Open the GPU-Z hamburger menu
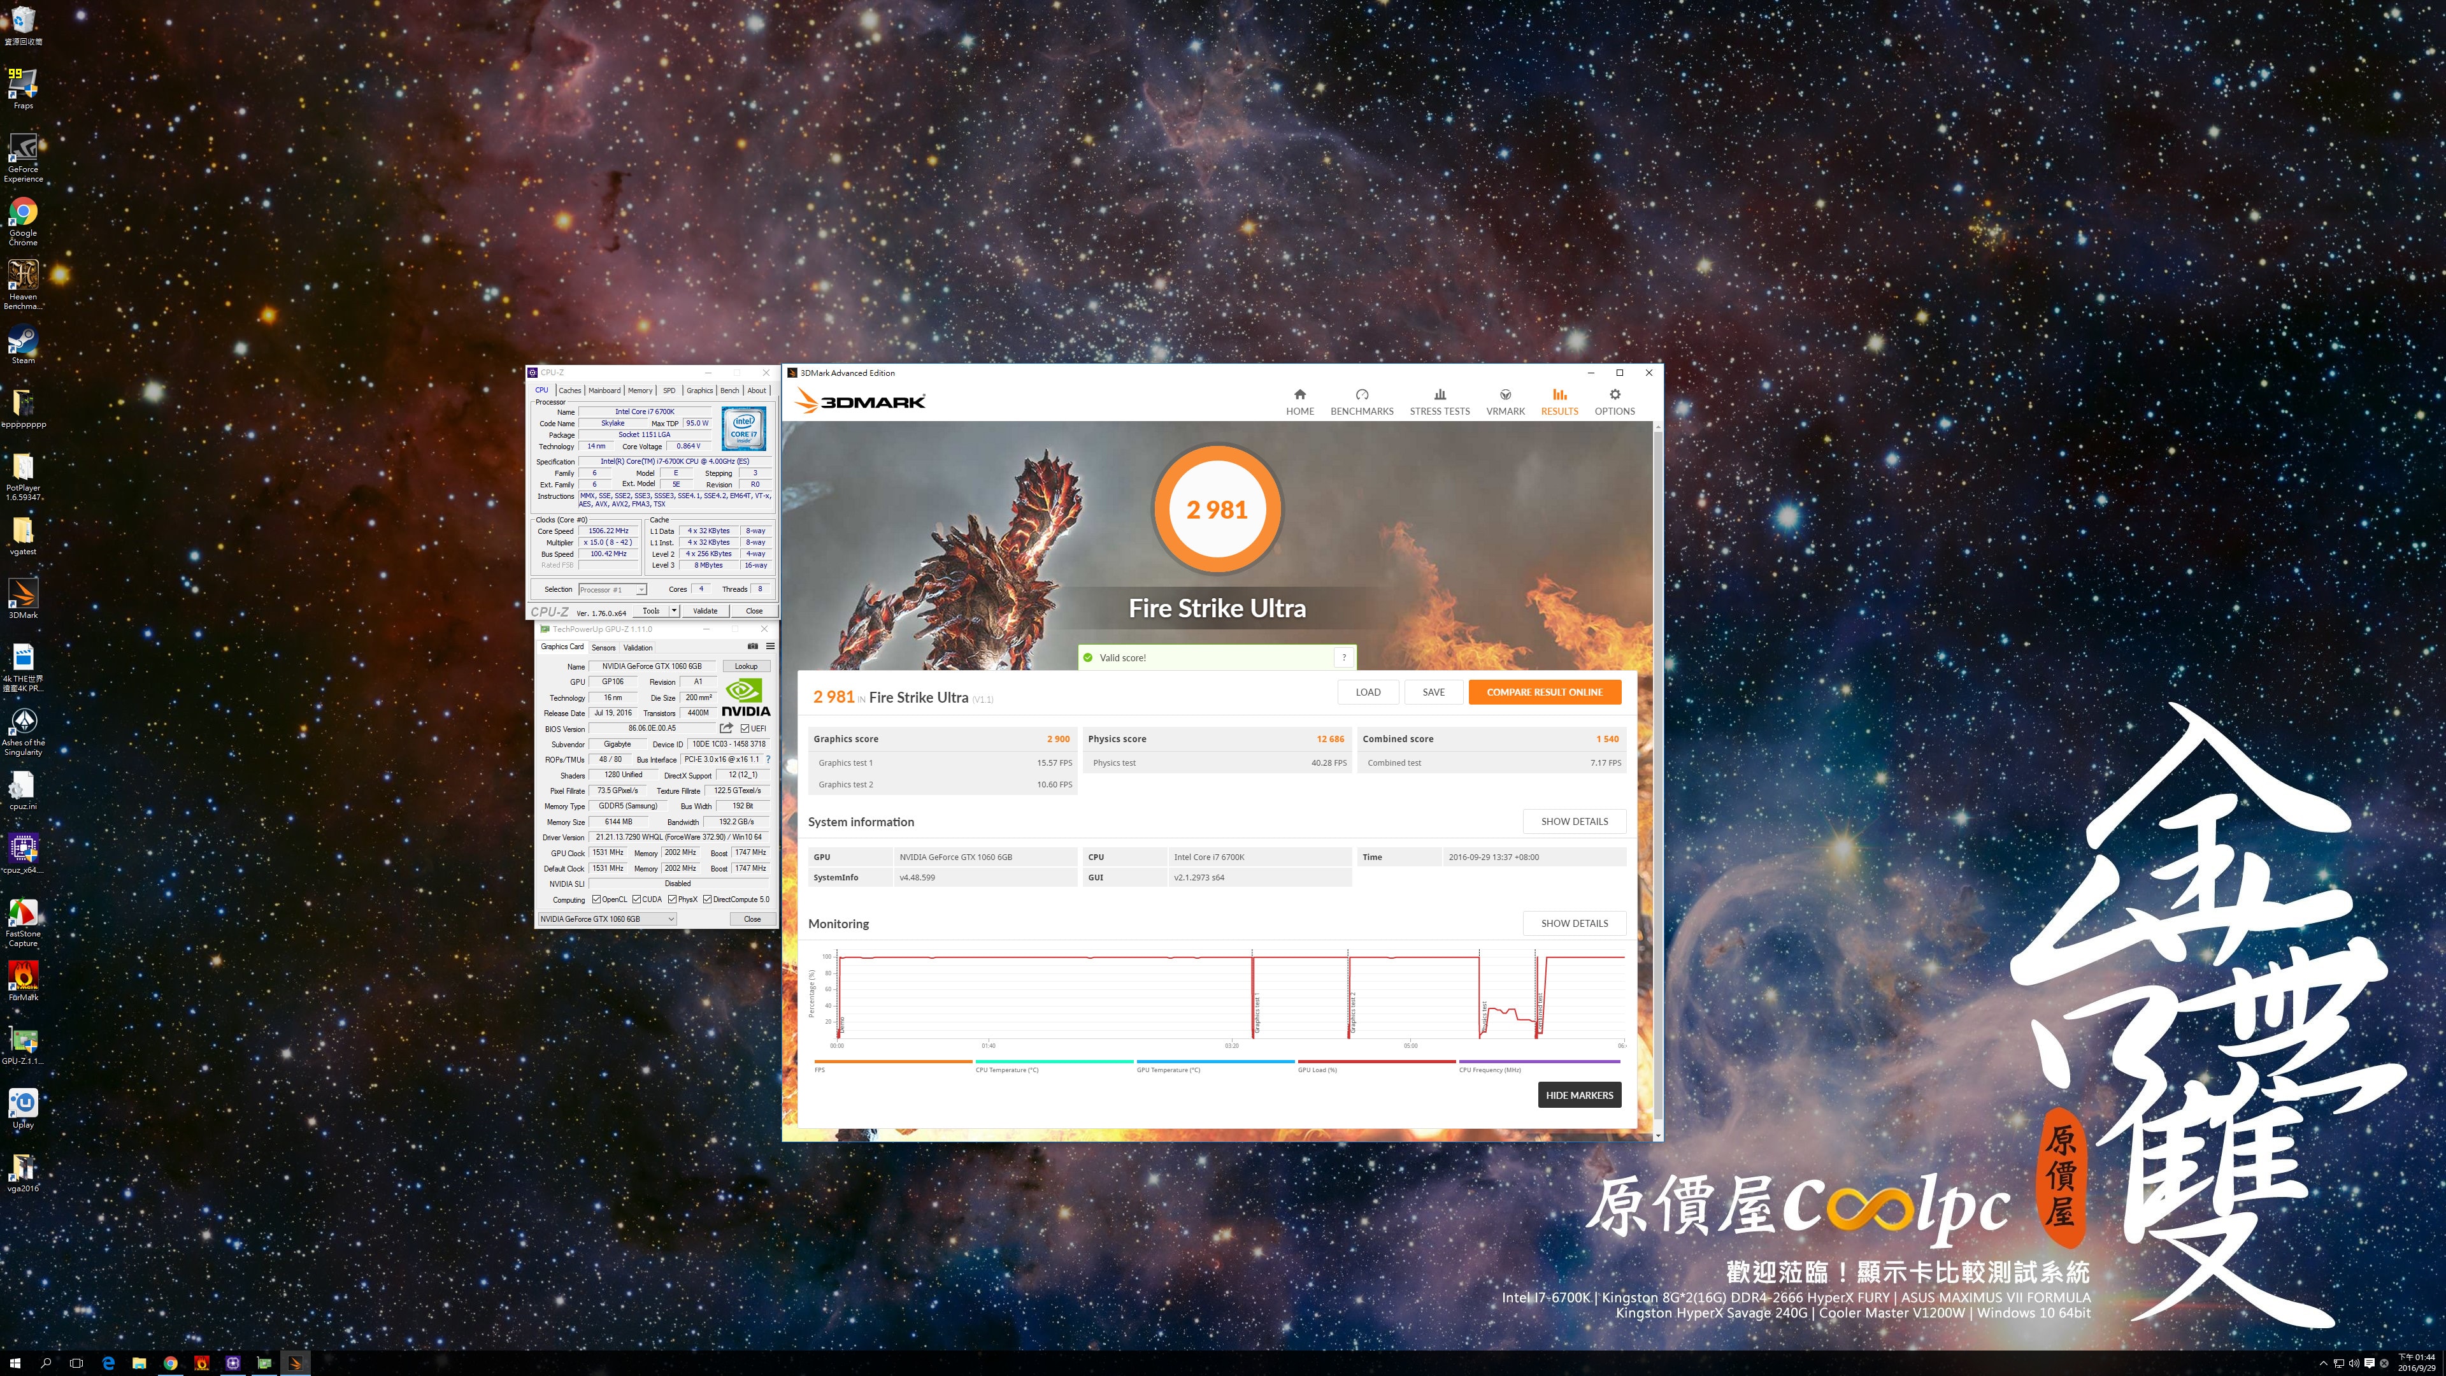The height and width of the screenshot is (1376, 2446). pos(770,647)
